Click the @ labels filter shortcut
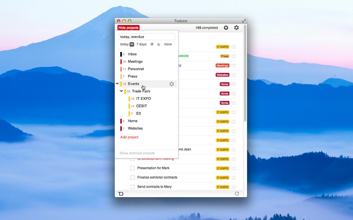 click(x=152, y=44)
